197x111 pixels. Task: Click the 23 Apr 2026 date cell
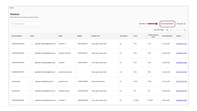click(x=166, y=72)
